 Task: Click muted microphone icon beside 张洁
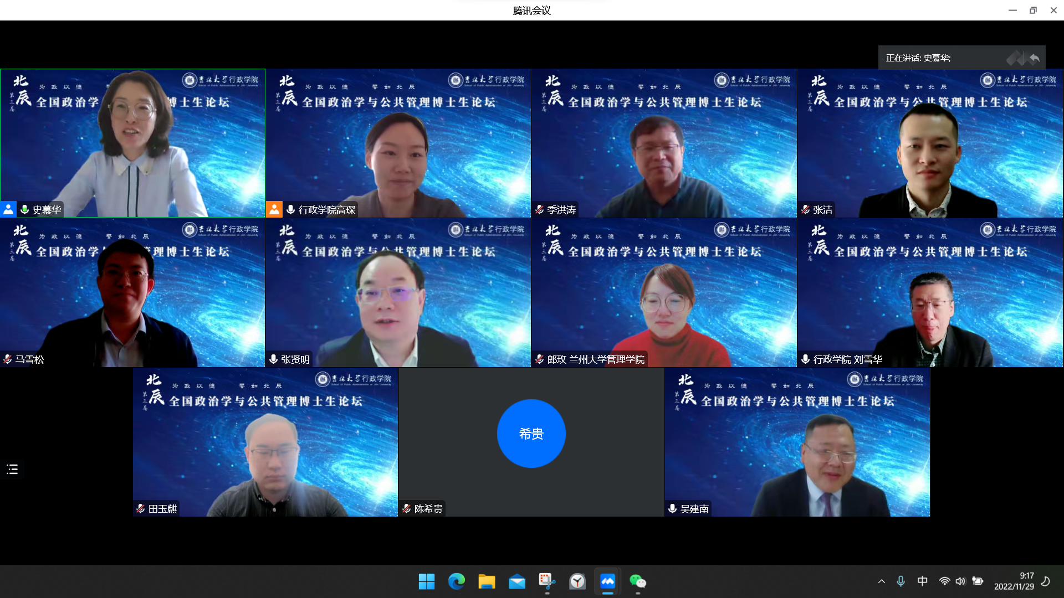point(805,209)
